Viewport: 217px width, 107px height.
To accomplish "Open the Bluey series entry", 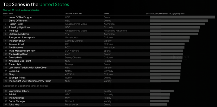I will pyautogui.click(x=11, y=74).
